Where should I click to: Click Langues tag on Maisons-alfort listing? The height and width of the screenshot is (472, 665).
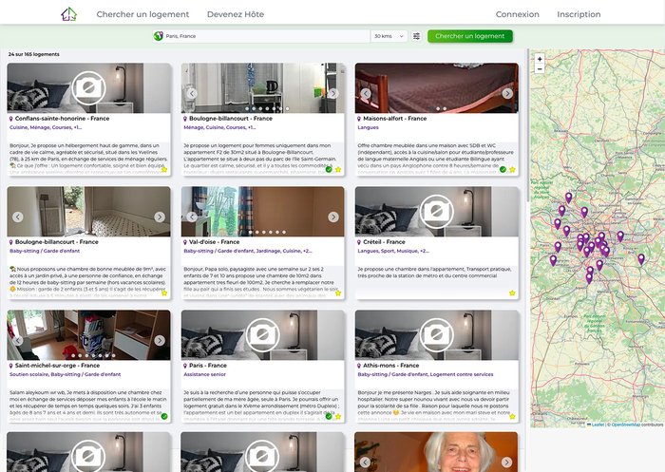pos(369,127)
